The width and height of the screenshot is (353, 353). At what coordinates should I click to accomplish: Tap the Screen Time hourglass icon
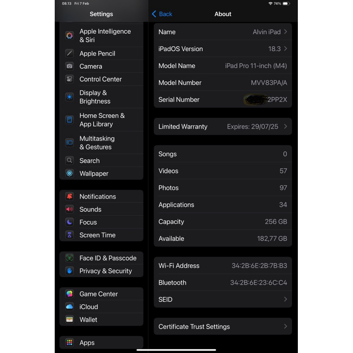pyautogui.click(x=69, y=235)
